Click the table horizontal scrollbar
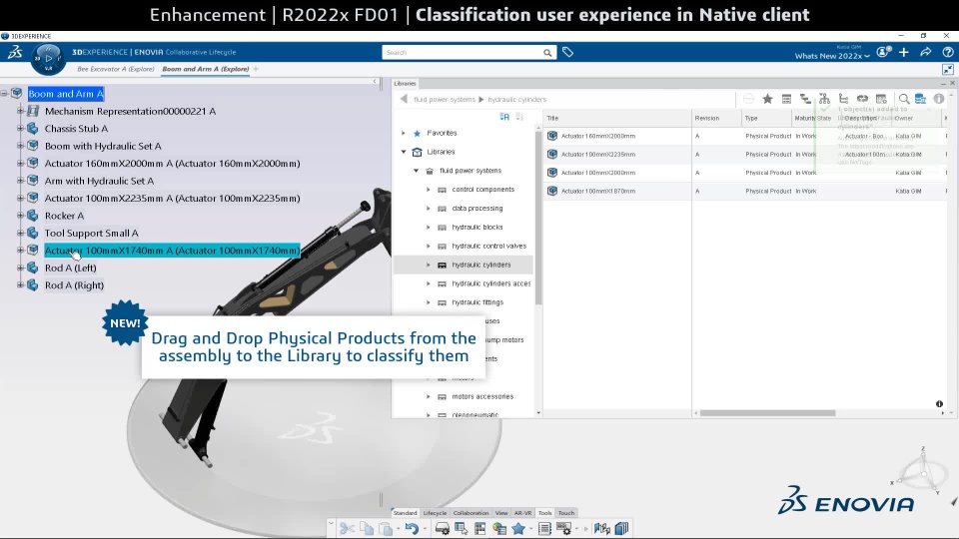The image size is (959, 539). point(767,413)
